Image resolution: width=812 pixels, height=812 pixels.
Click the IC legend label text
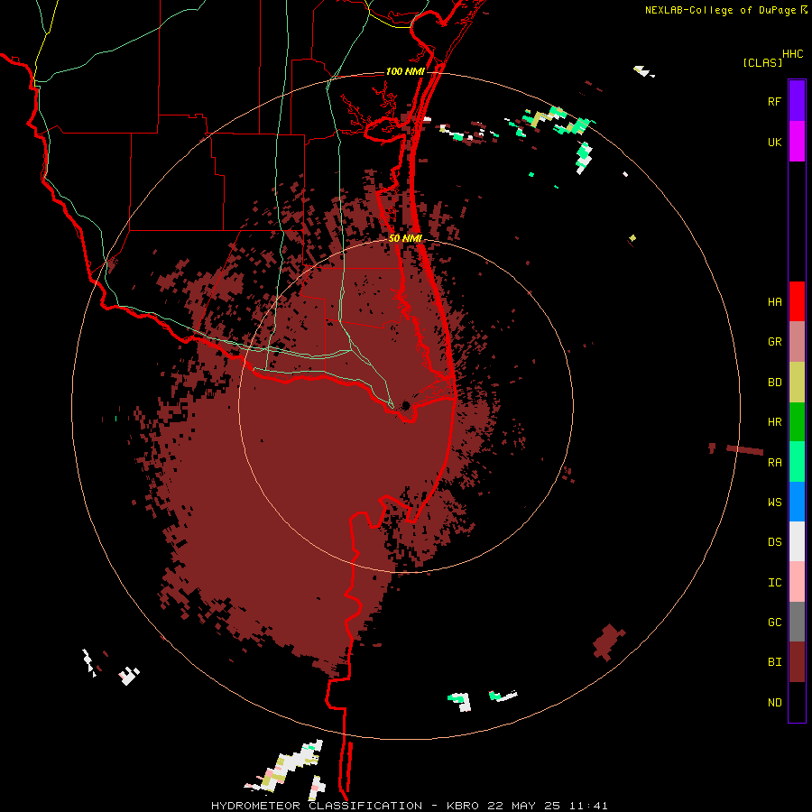tap(774, 582)
